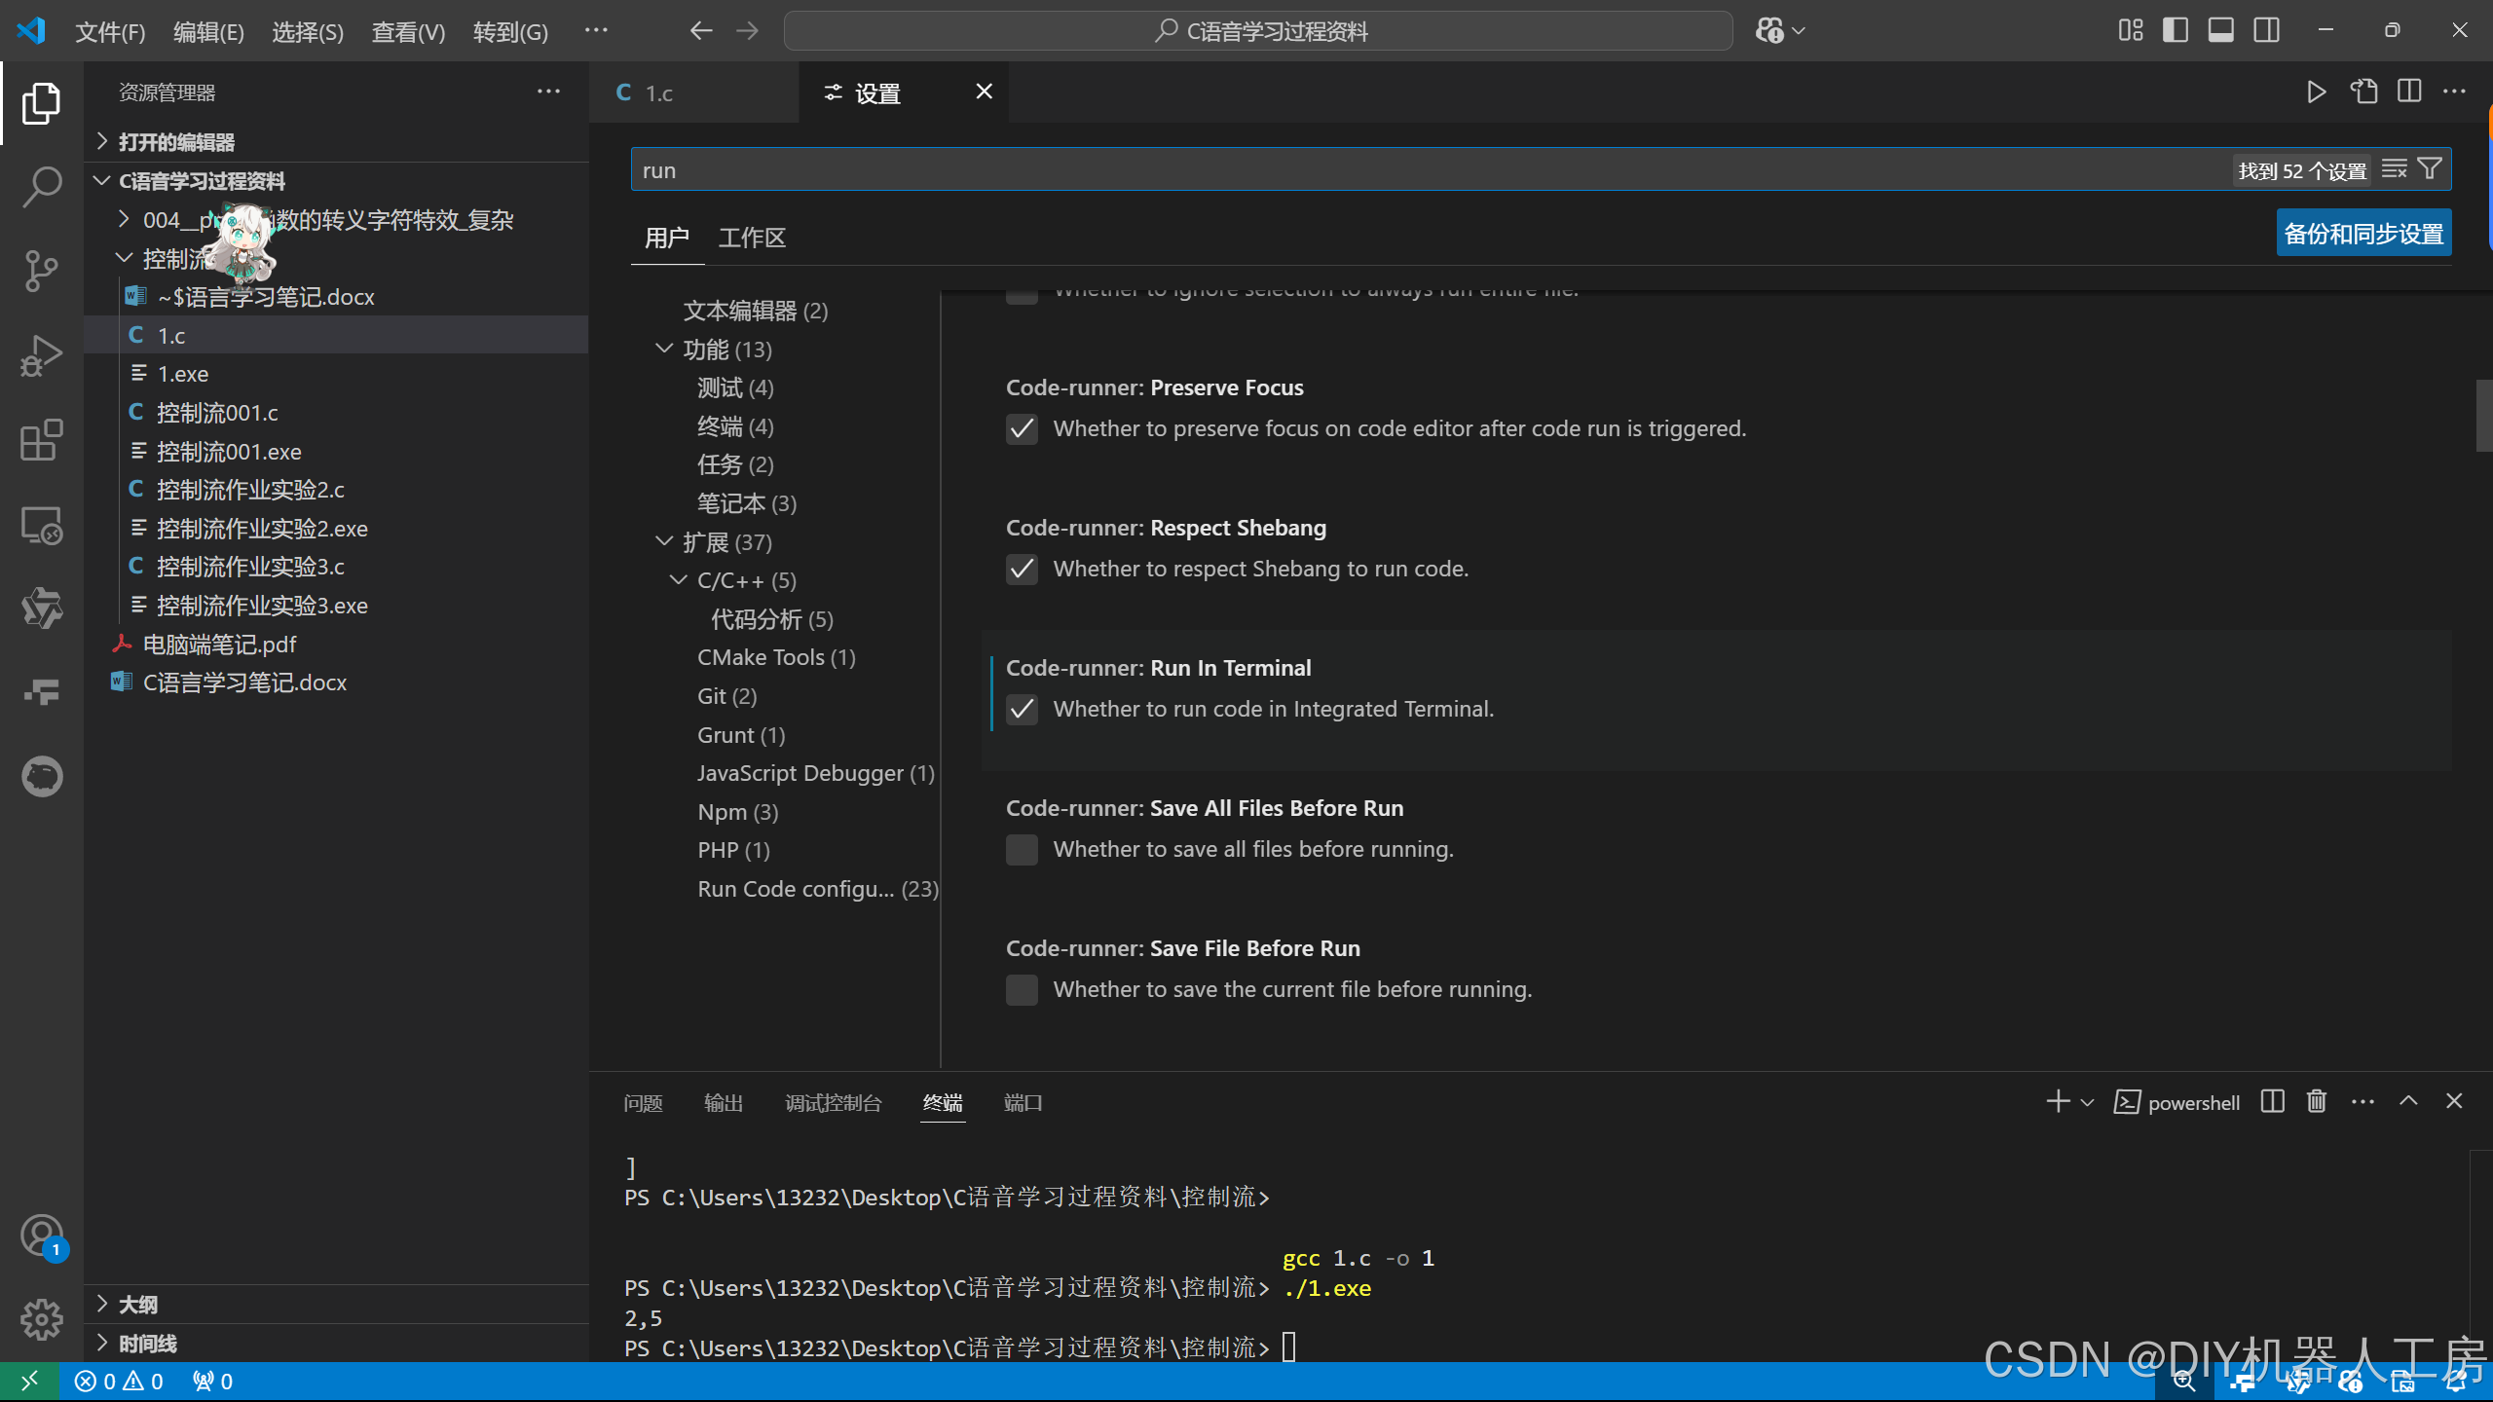
Task: Click the 备份和同步设置 button
Action: [2363, 234]
